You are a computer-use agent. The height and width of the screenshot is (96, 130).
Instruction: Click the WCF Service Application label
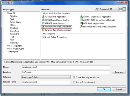93,23
